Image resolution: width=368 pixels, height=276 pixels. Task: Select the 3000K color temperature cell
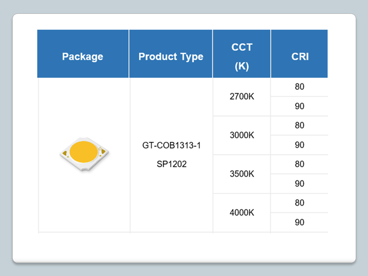tap(242, 135)
